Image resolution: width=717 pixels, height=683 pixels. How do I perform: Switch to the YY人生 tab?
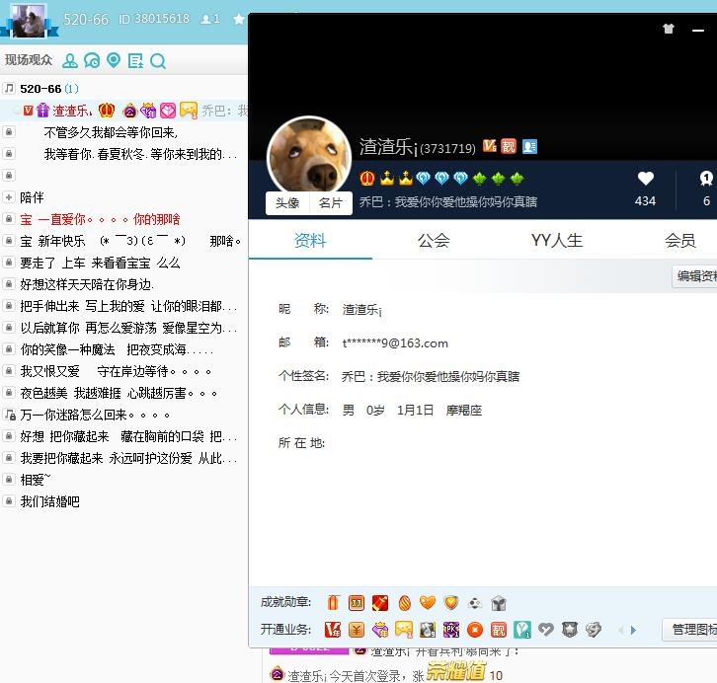point(556,240)
